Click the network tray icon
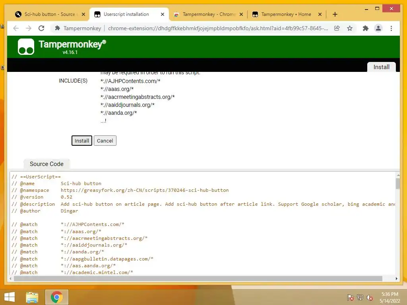This screenshot has height=305, width=407. (360, 297)
